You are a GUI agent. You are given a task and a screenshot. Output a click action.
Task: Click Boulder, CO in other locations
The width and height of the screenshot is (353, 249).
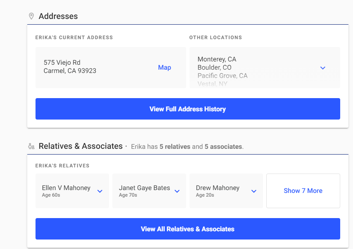click(214, 68)
